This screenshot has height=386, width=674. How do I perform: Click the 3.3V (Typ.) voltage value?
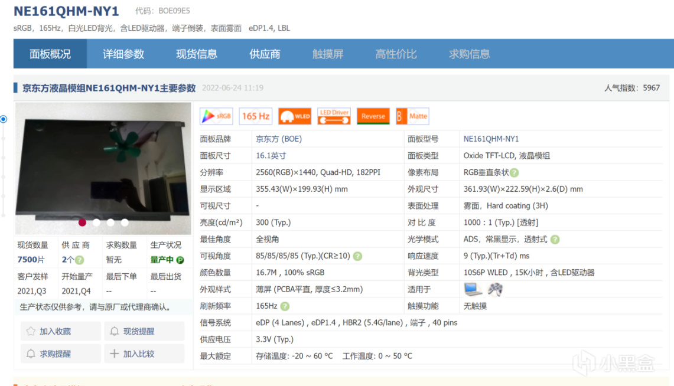click(275, 339)
